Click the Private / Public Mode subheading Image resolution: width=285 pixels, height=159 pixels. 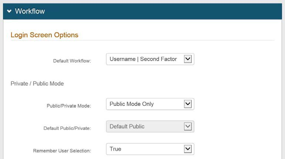pyautogui.click(x=37, y=84)
